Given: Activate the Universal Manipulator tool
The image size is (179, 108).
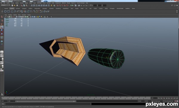Looking at the screenshot, I should coord(2,37).
